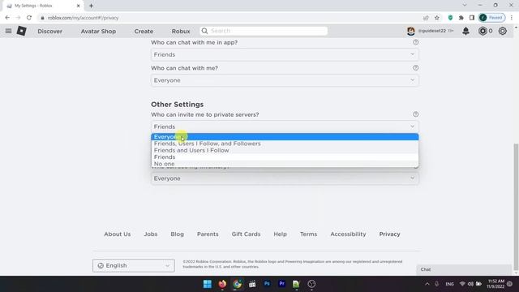Open the ENG input language indicator
The image size is (519, 292).
449,284
